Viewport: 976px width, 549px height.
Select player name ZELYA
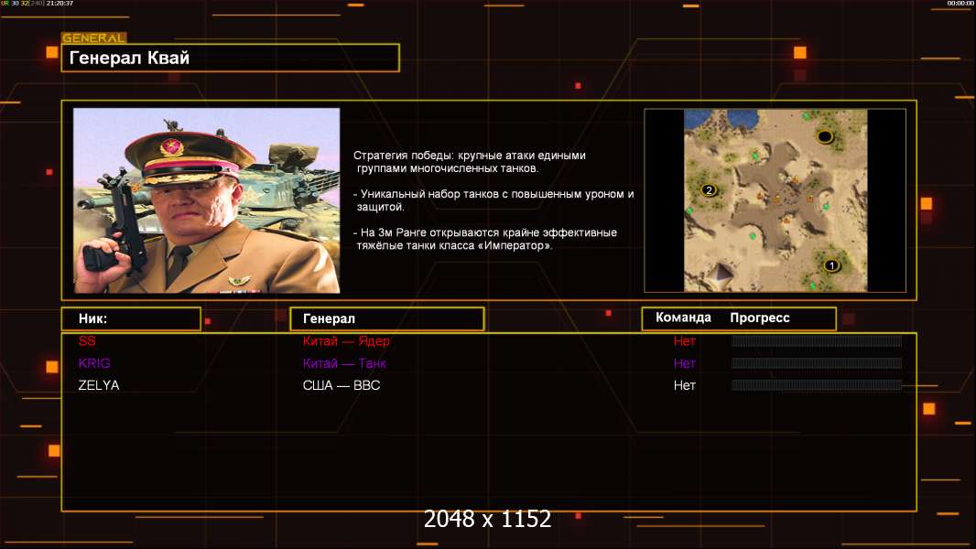tap(99, 385)
